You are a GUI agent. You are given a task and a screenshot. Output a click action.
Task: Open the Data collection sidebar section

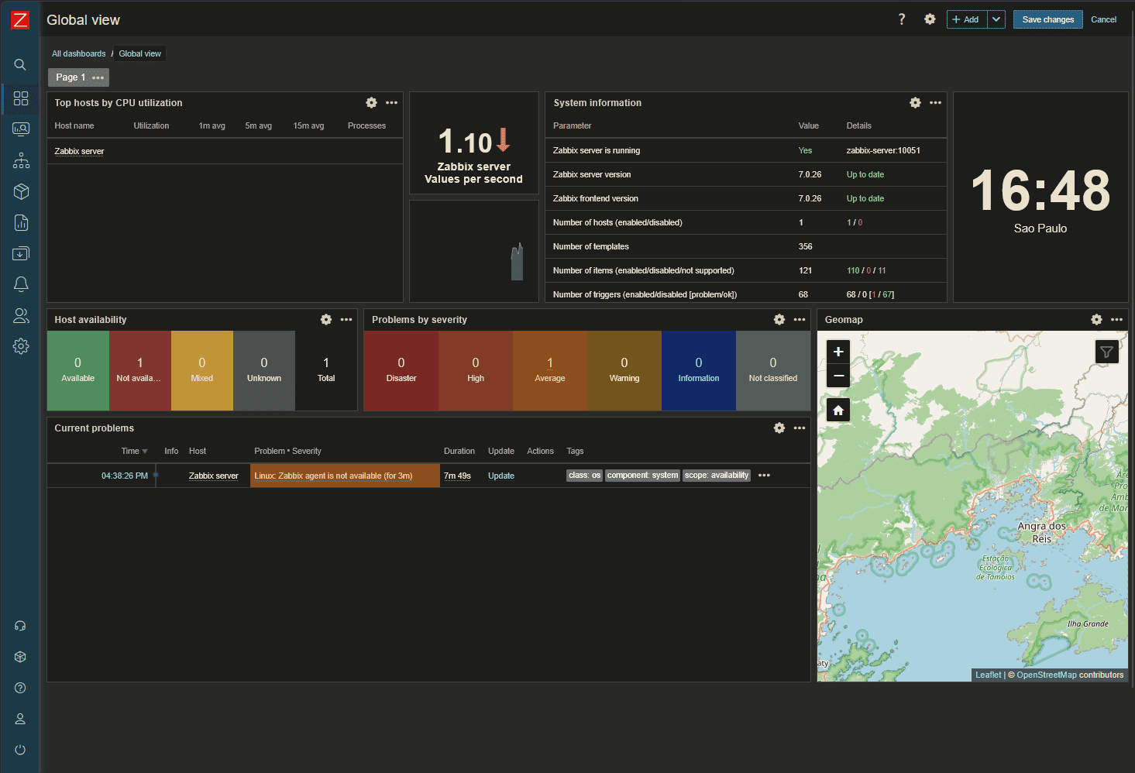21,253
